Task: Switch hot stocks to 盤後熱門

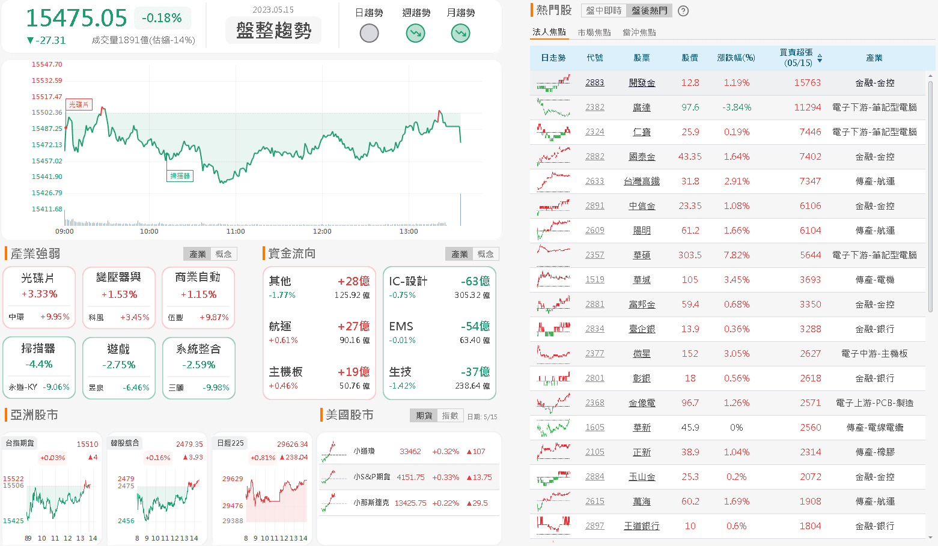Action: point(650,11)
